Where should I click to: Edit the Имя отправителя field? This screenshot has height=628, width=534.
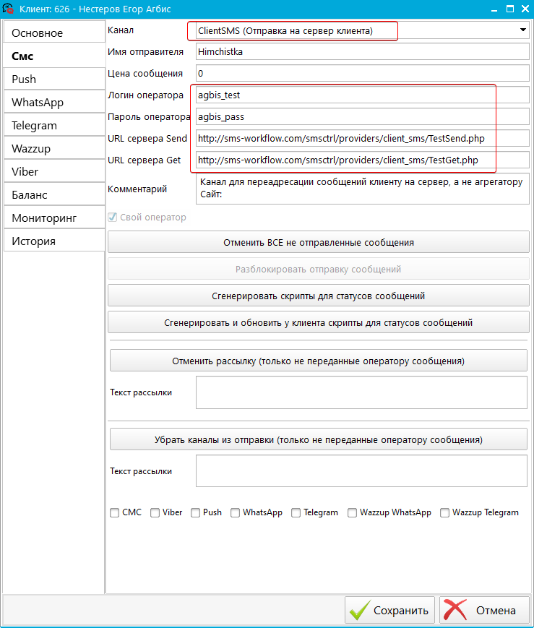363,51
